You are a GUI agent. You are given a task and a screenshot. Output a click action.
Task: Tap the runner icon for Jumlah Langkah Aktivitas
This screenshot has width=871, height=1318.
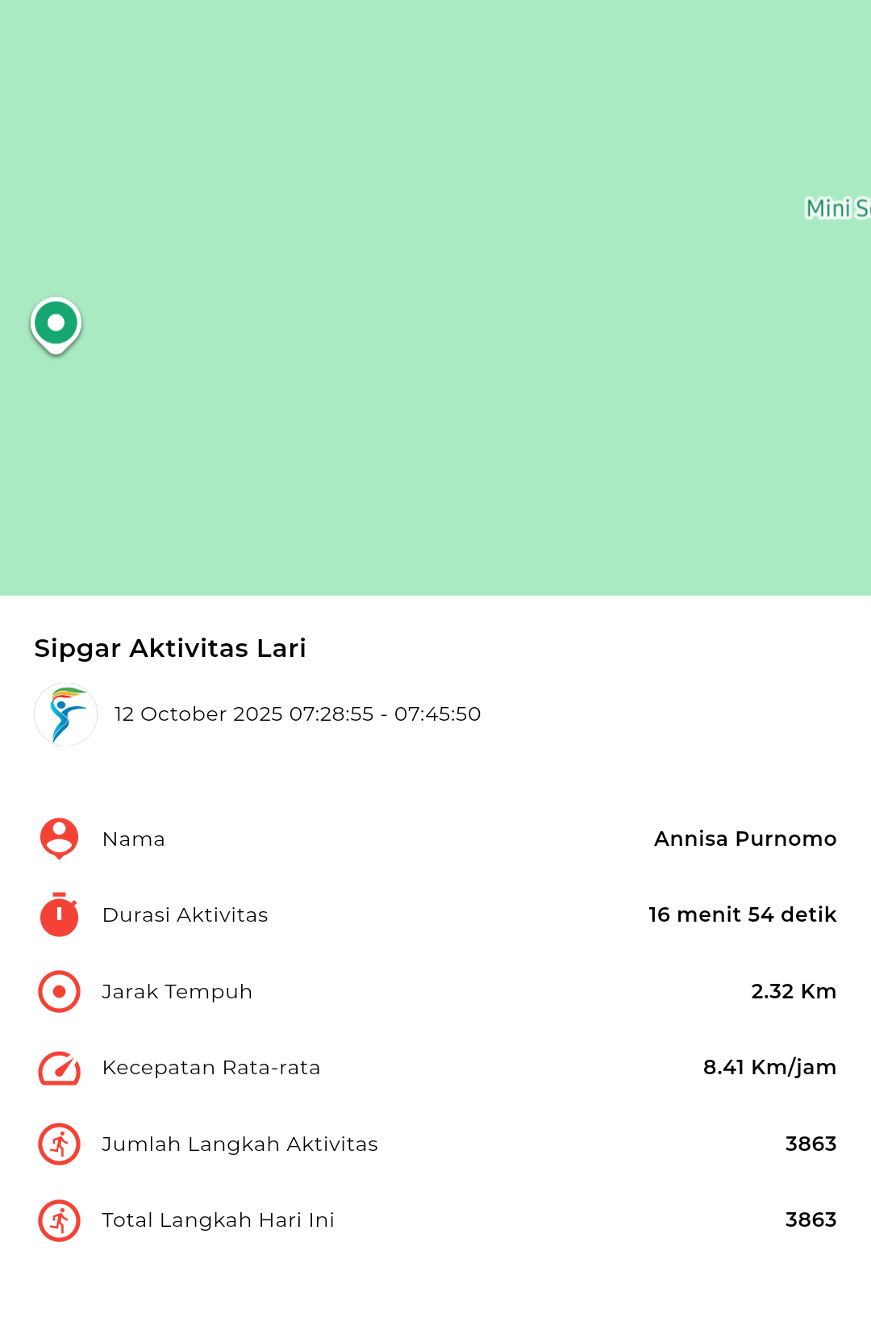(x=59, y=1144)
